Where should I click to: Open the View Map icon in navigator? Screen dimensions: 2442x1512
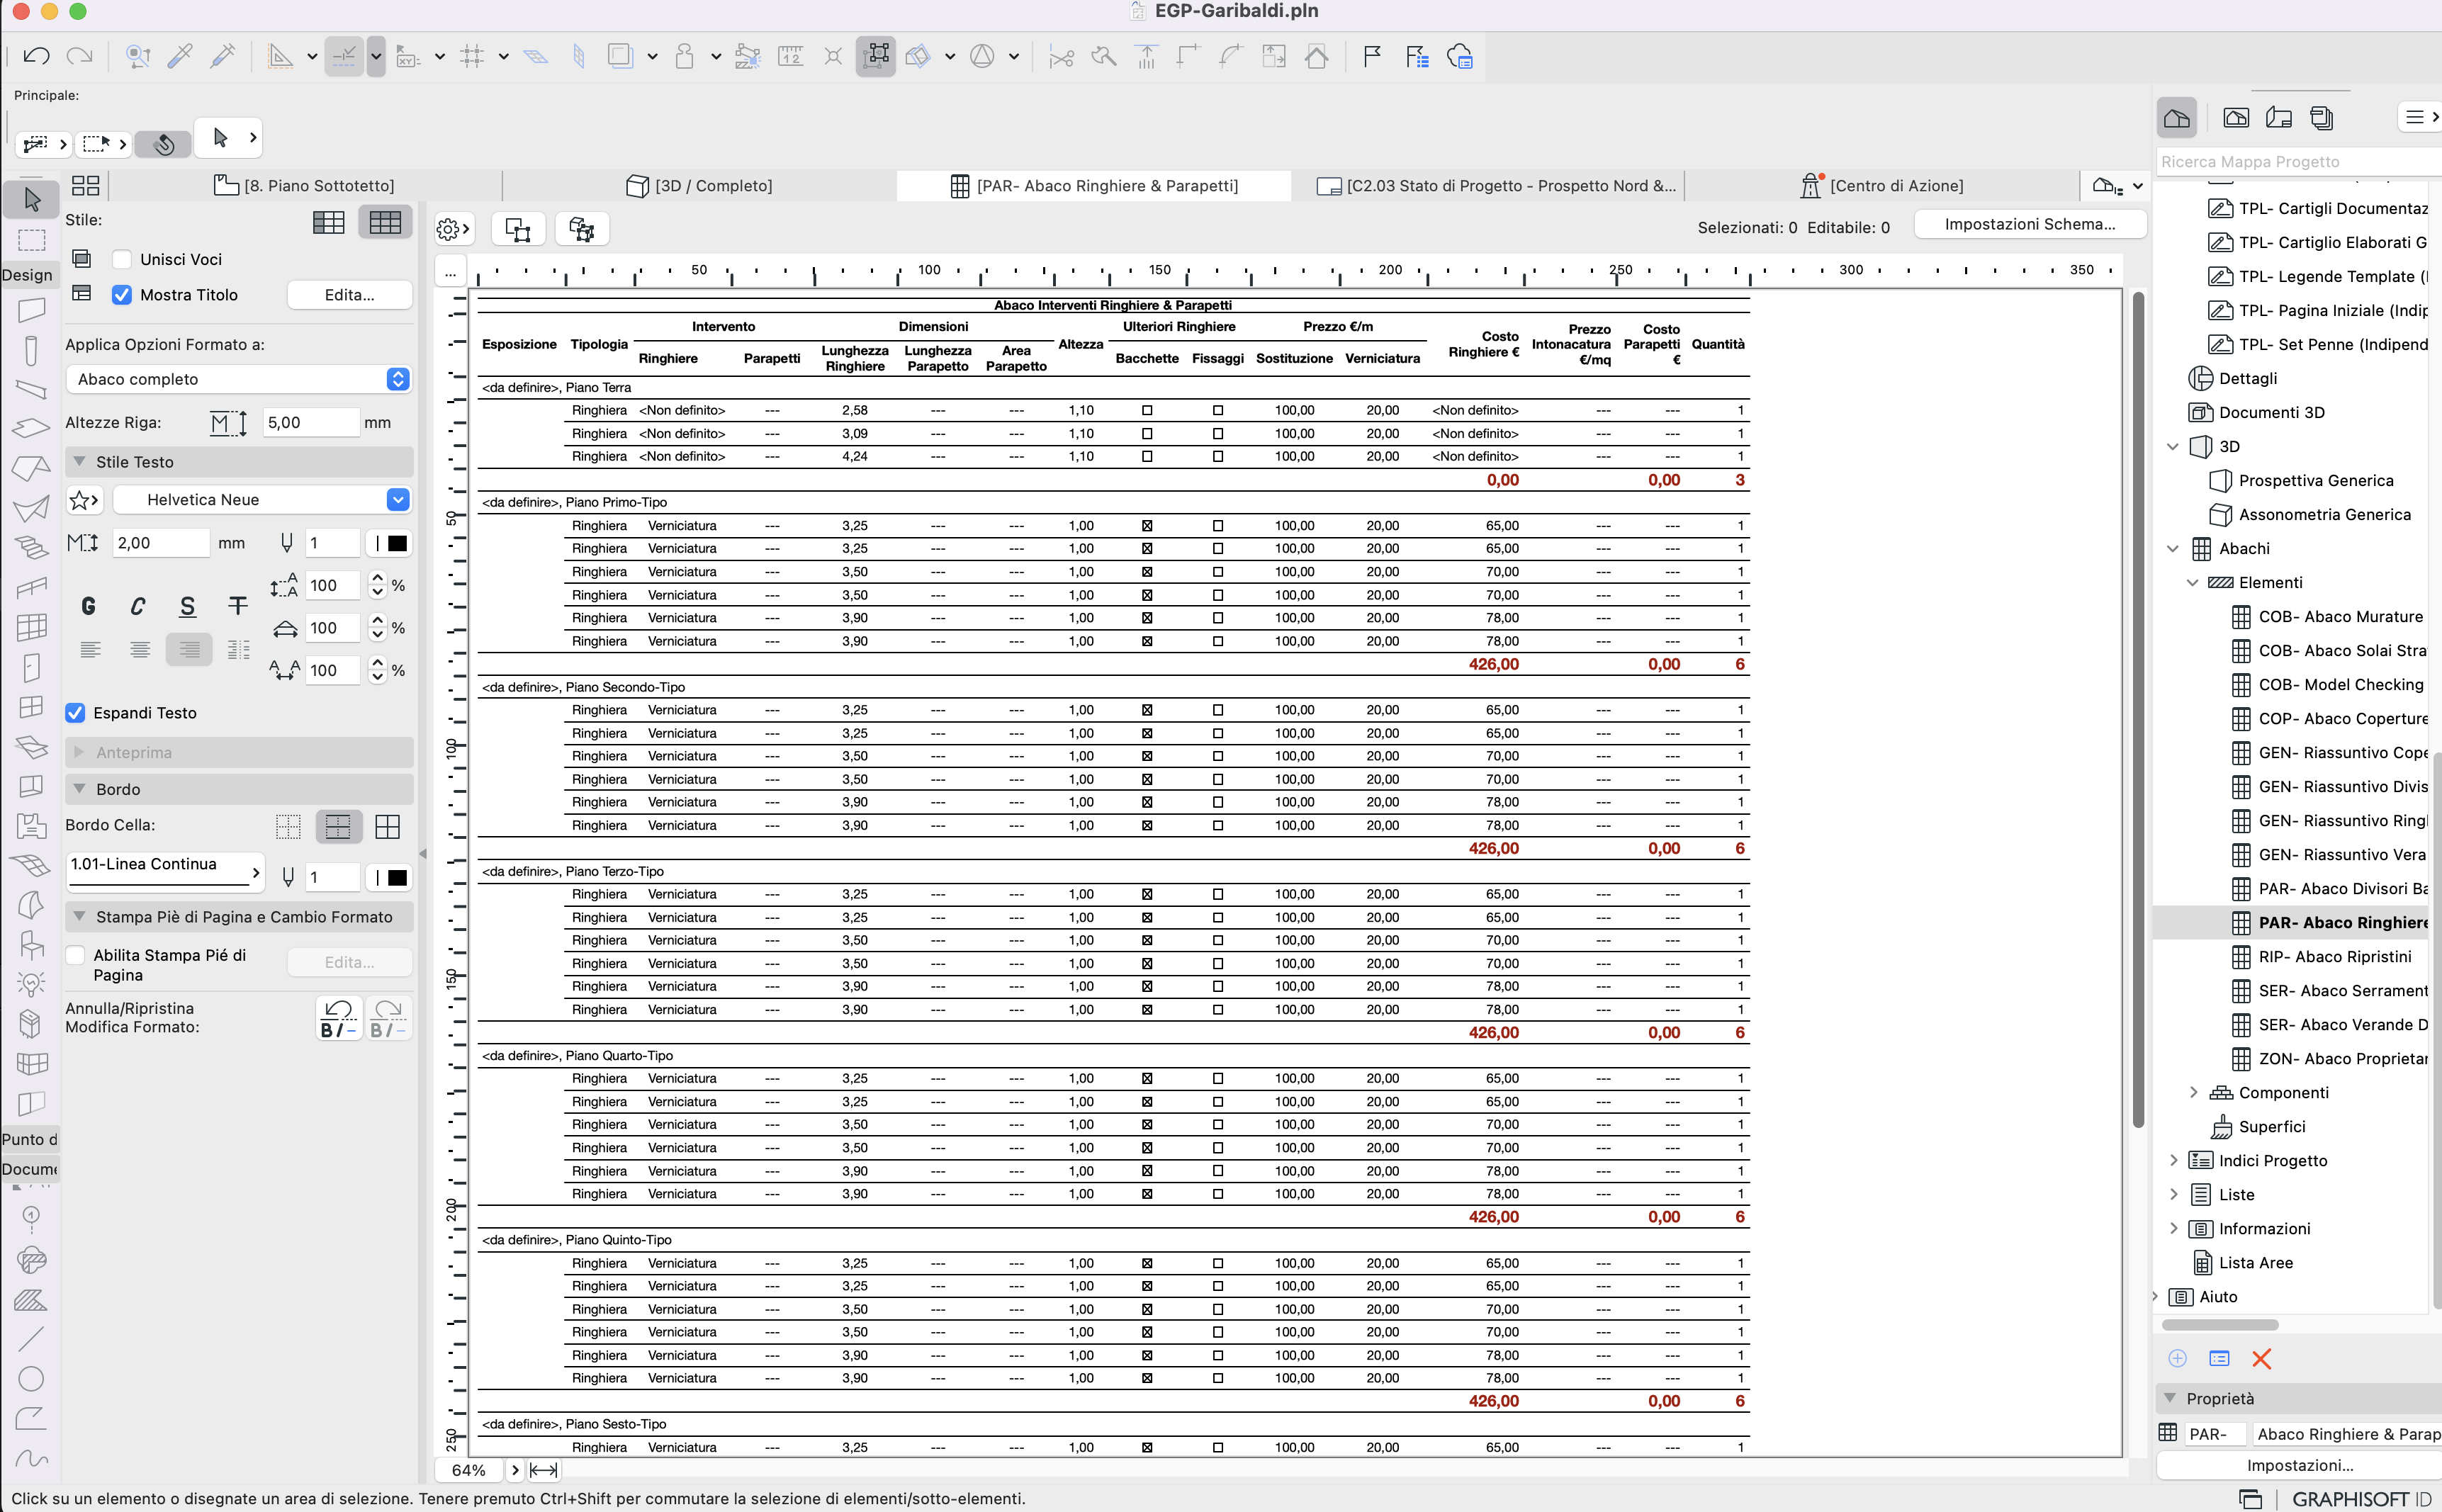click(2236, 118)
